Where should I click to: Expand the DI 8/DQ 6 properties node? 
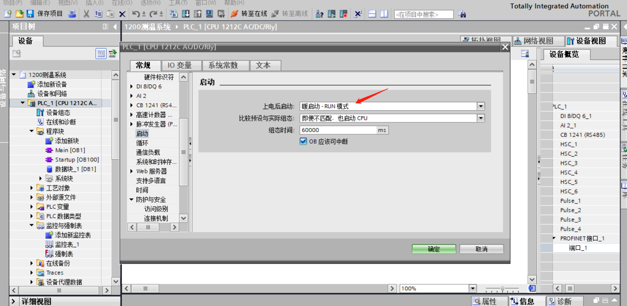click(132, 87)
